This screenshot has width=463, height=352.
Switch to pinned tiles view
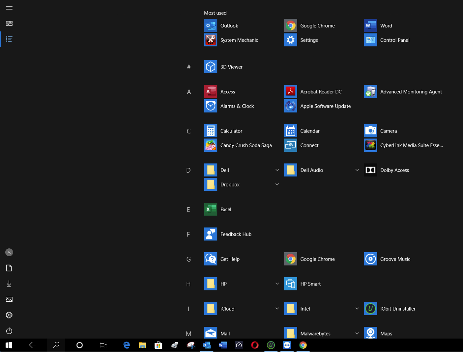point(9,23)
